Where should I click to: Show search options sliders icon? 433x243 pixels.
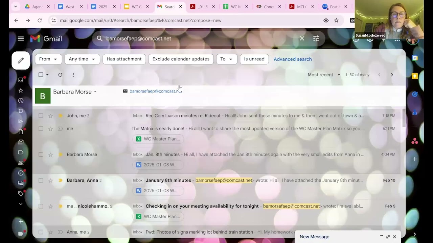316,38
